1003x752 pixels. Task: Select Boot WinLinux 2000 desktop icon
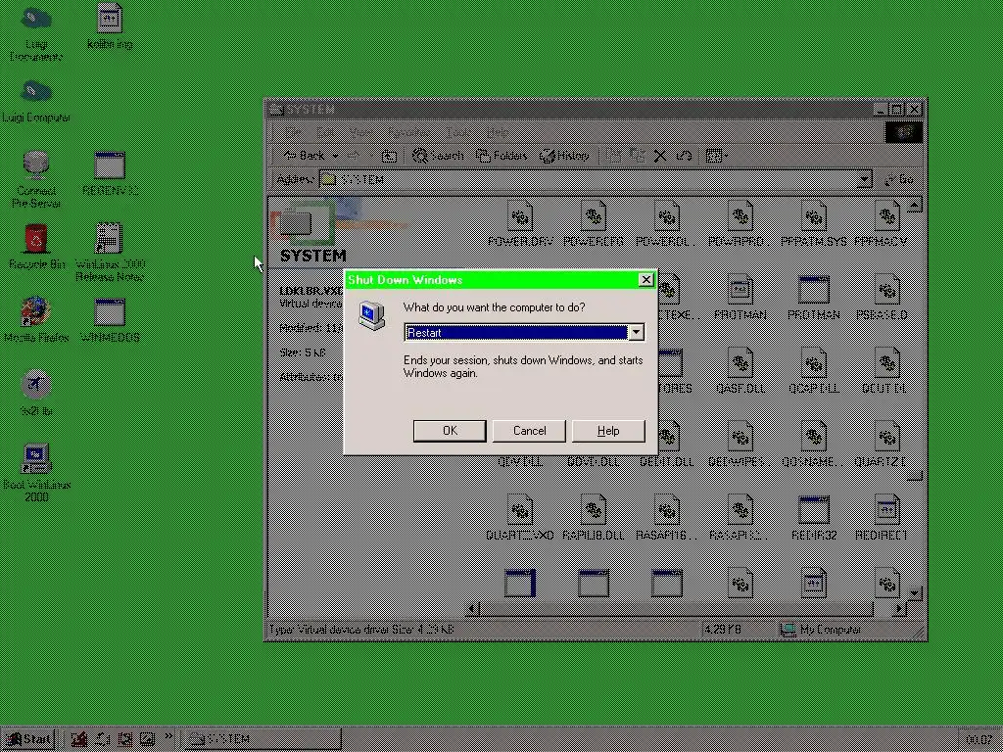pos(36,473)
